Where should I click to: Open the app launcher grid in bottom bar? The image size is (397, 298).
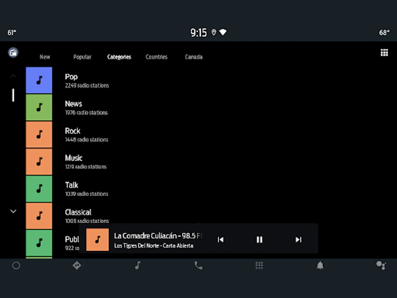pos(259,266)
